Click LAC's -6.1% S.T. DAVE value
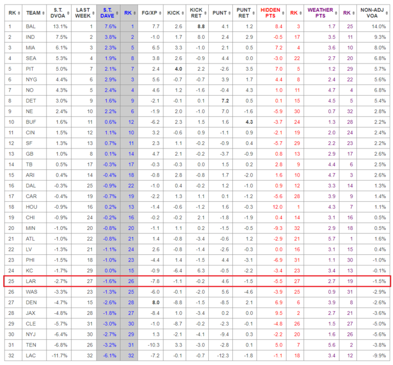The width and height of the screenshot is (393, 365). click(x=109, y=355)
